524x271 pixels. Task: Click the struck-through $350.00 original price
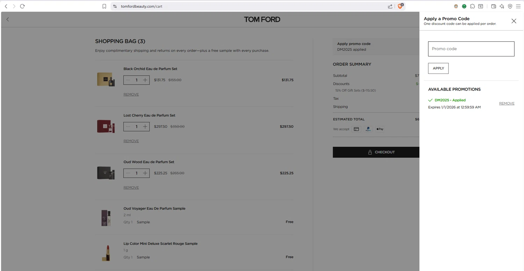[177, 127]
